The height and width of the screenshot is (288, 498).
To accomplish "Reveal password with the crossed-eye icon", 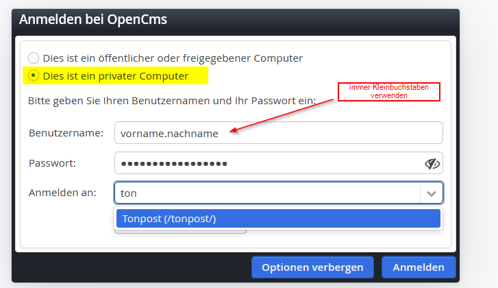I will point(432,164).
